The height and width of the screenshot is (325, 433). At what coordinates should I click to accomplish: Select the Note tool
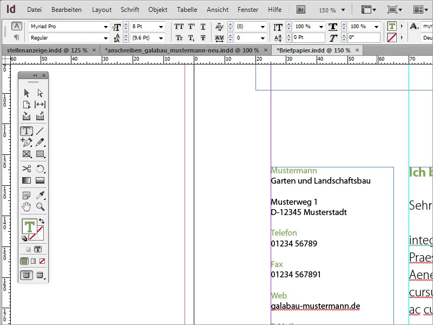click(x=27, y=196)
